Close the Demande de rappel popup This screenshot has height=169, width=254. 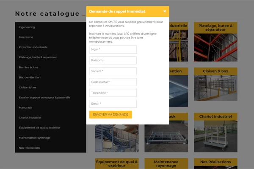165,11
